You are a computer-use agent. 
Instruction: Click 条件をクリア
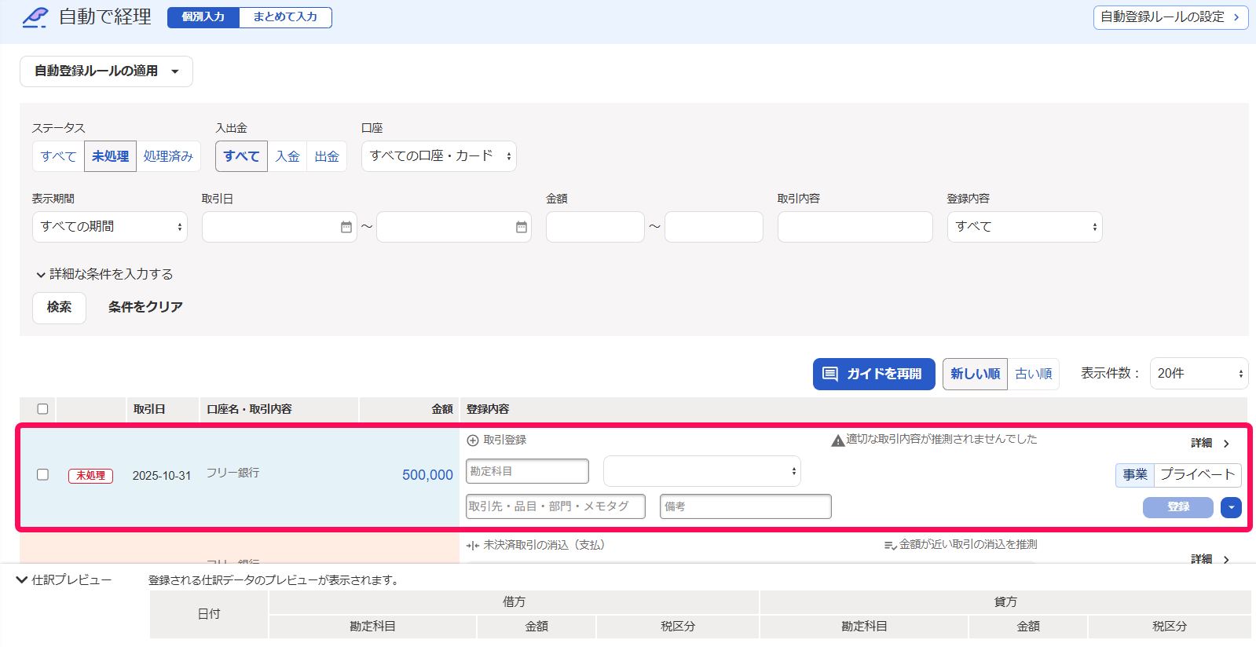pos(145,308)
